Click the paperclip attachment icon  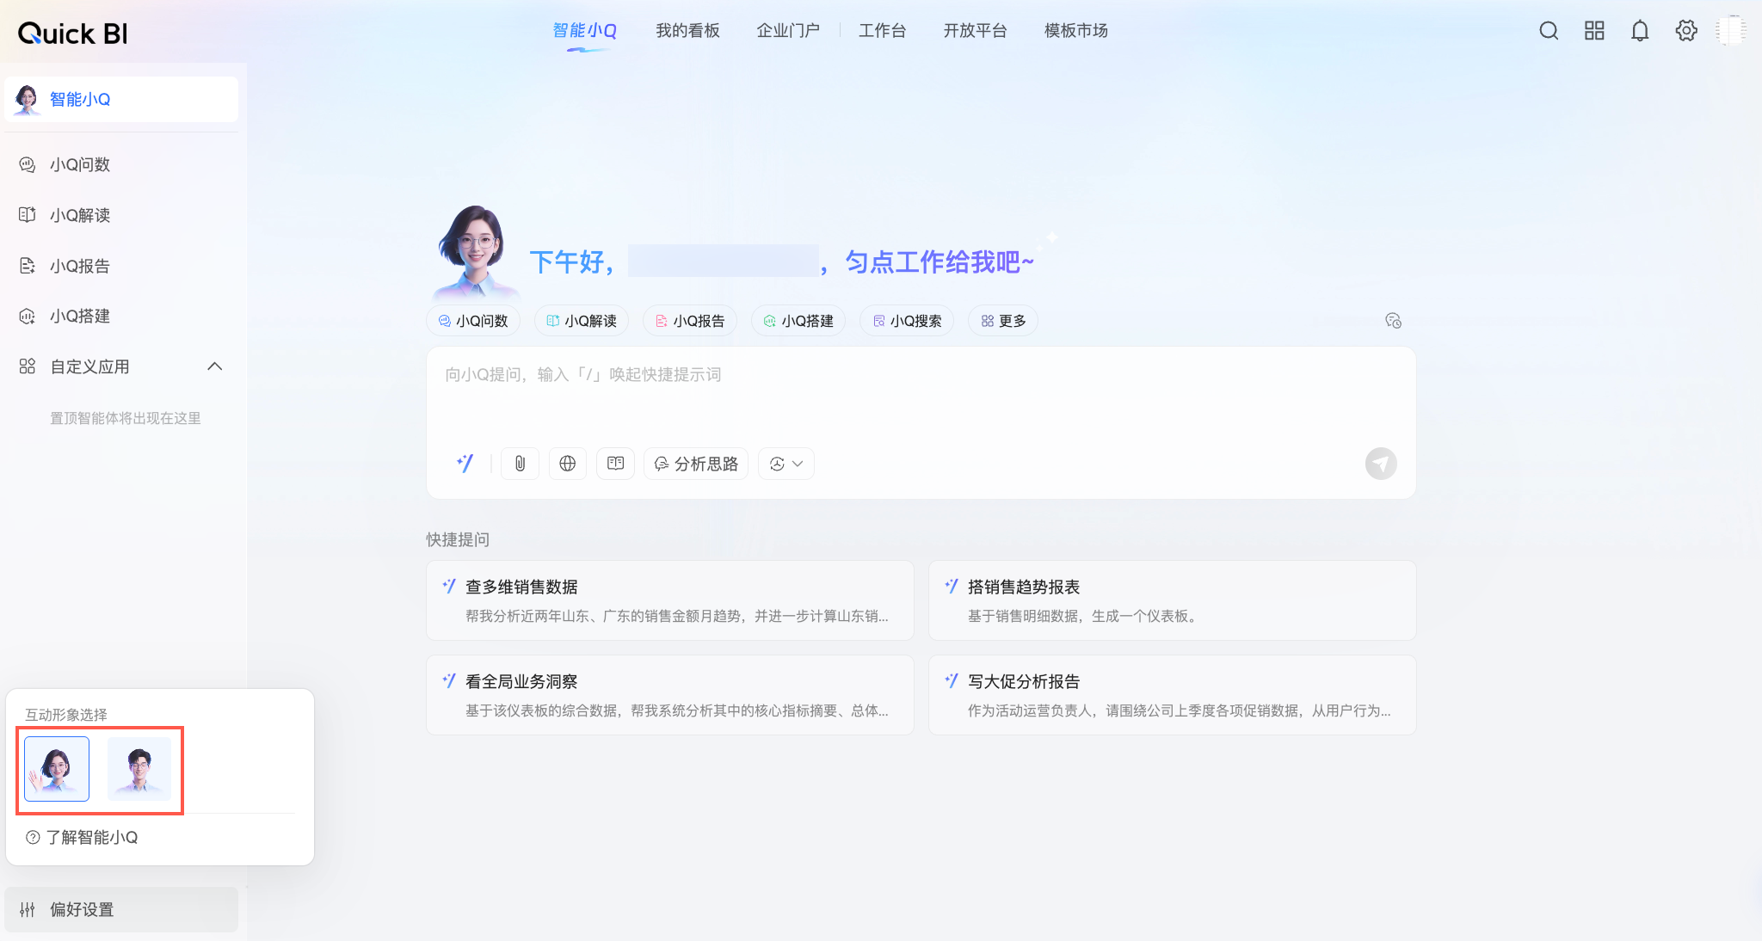(x=520, y=464)
